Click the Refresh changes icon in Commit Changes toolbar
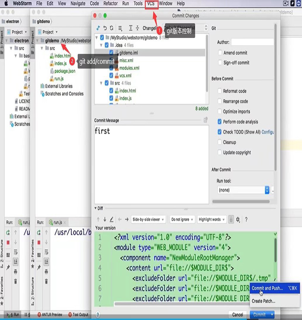 tap(111, 28)
